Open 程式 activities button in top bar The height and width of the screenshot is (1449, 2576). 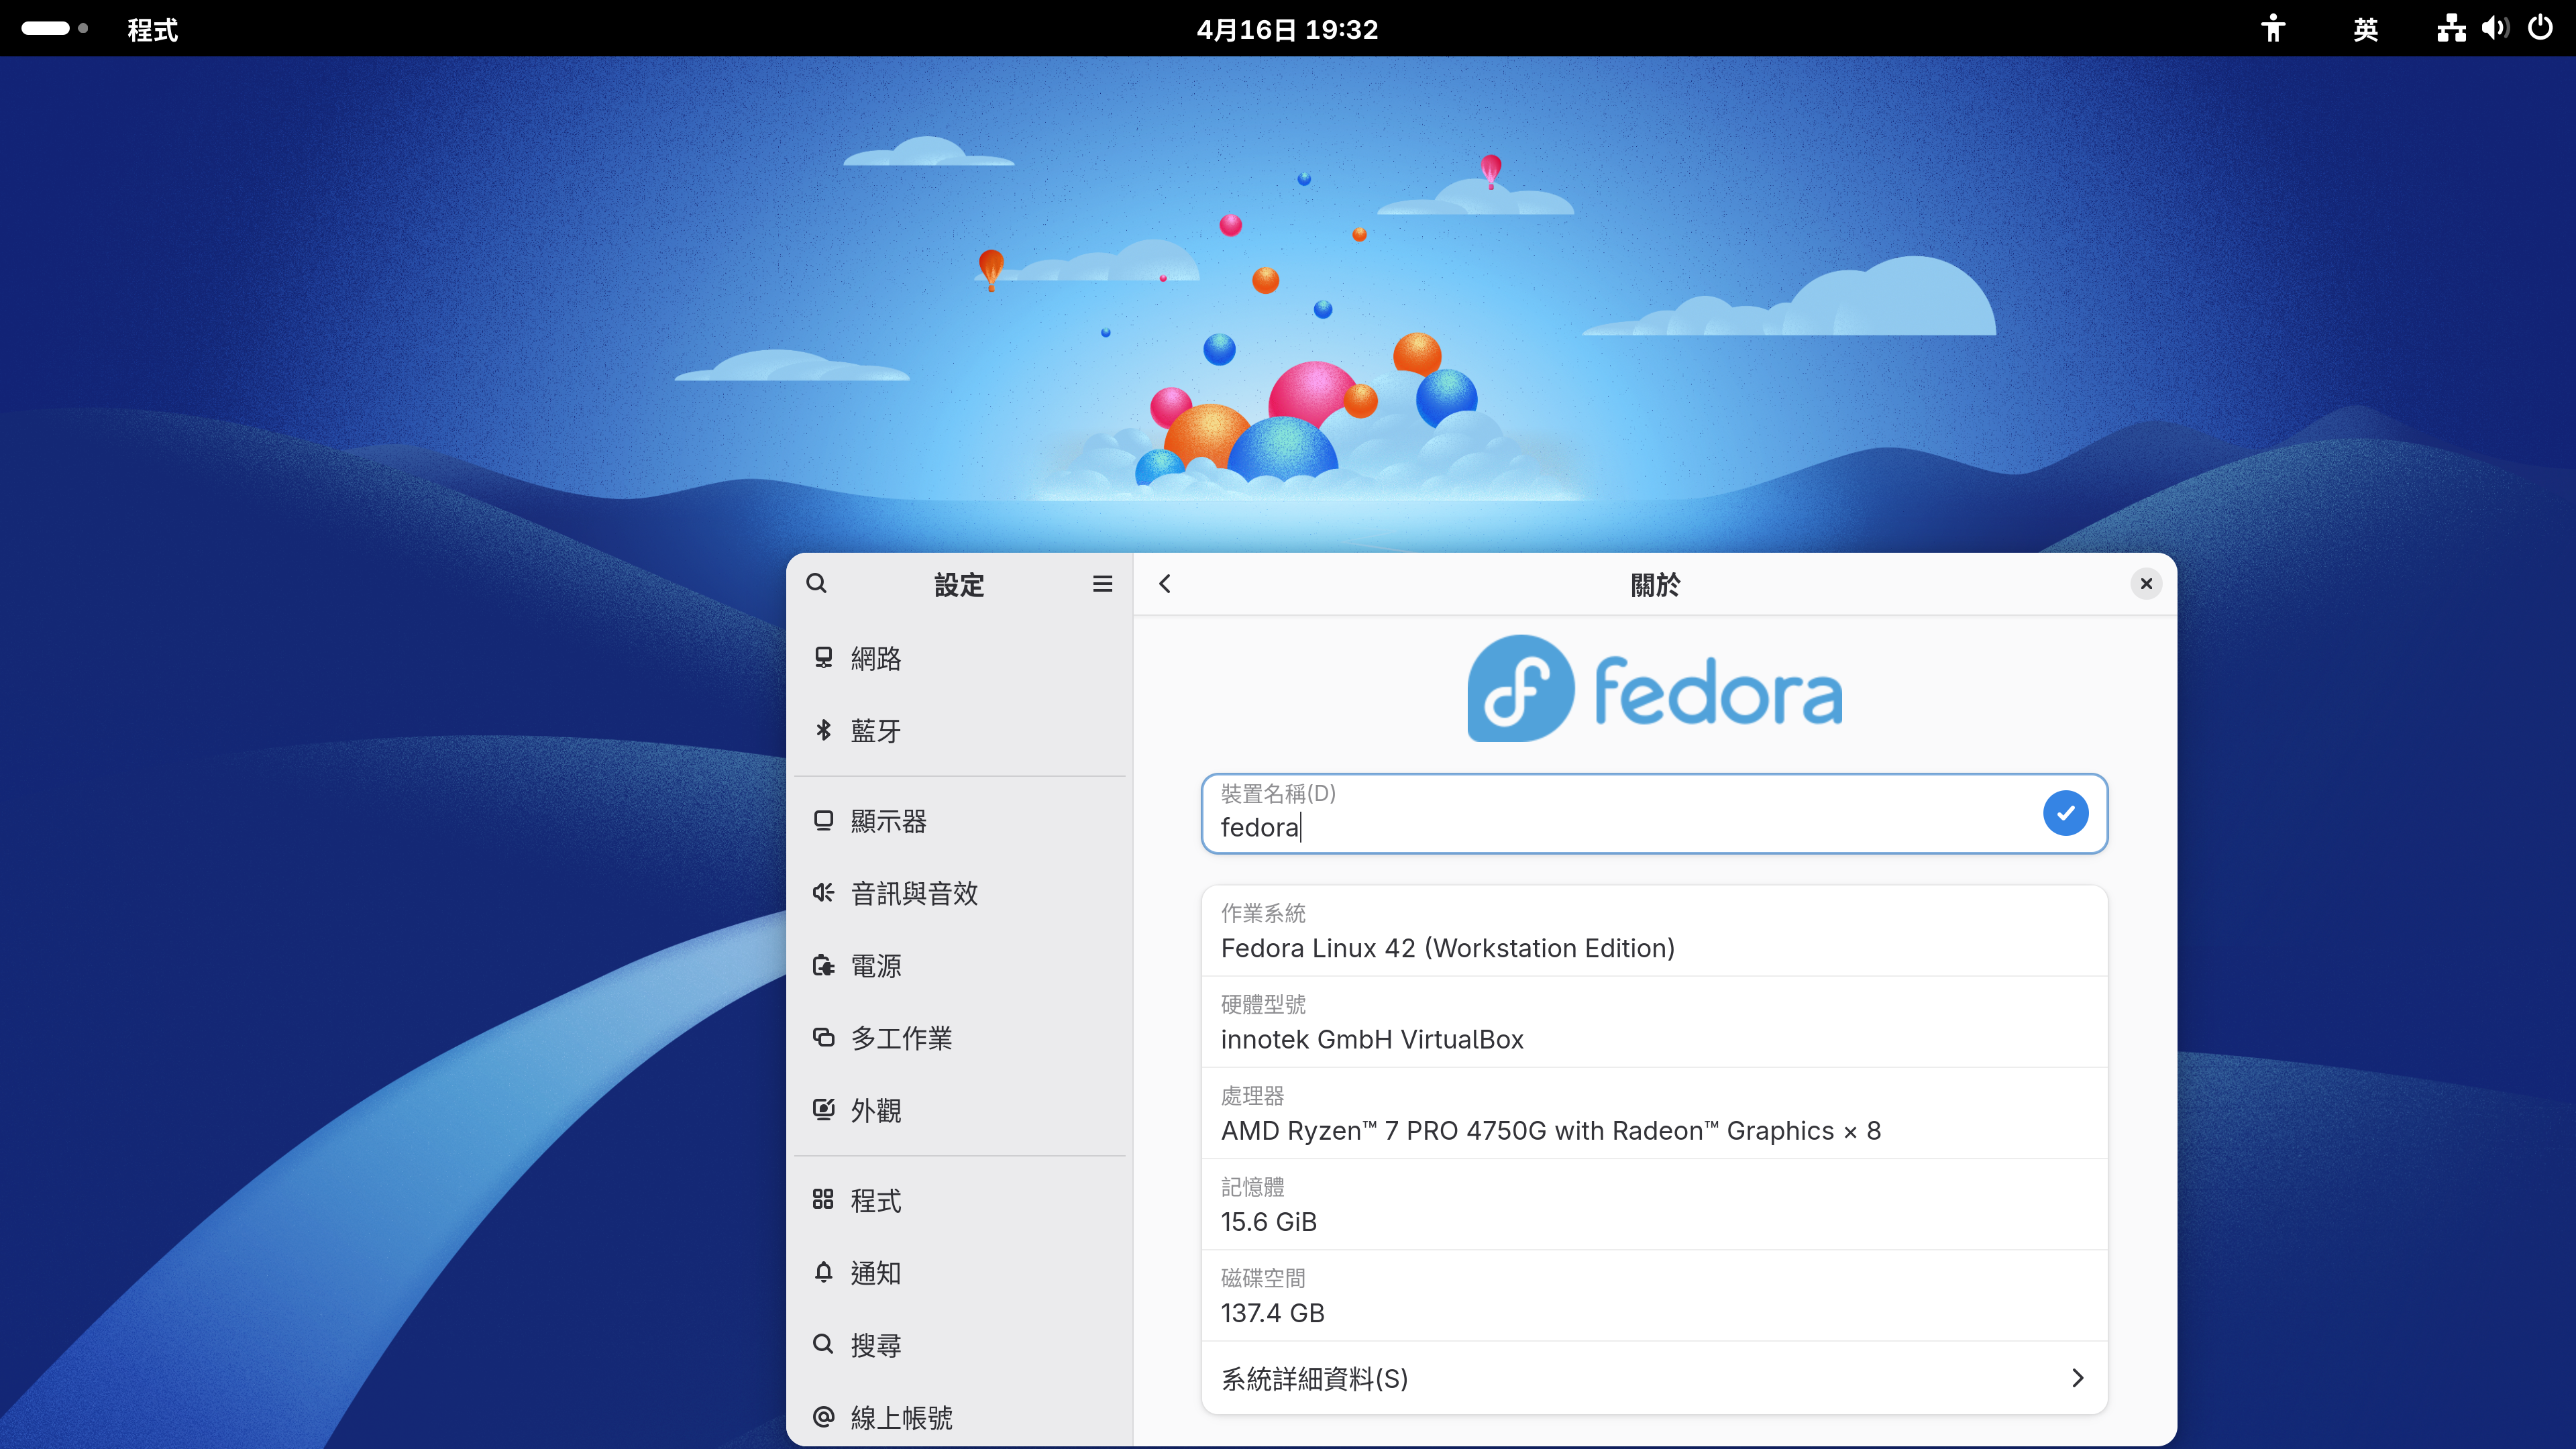click(x=152, y=29)
